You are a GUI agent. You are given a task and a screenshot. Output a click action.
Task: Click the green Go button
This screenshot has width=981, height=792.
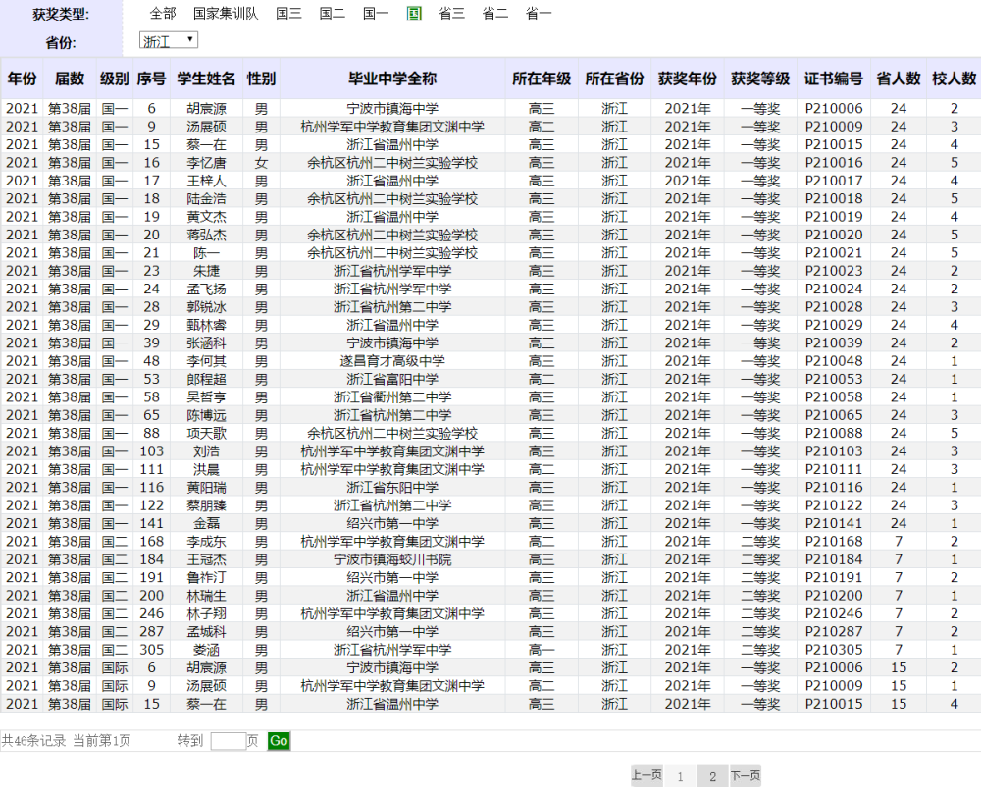(279, 741)
